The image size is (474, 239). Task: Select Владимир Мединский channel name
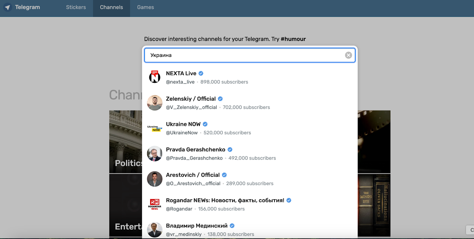tap(197, 226)
